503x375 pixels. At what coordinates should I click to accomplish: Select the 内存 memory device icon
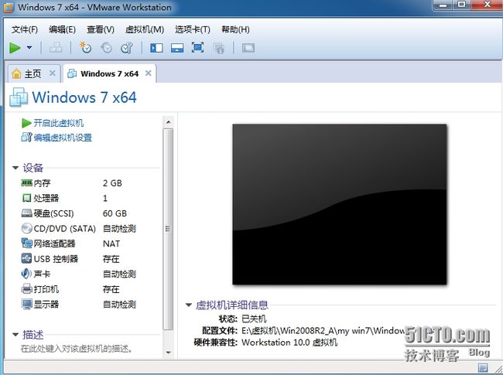pos(26,183)
